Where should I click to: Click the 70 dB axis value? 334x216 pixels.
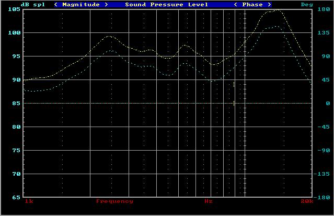tap(16, 174)
